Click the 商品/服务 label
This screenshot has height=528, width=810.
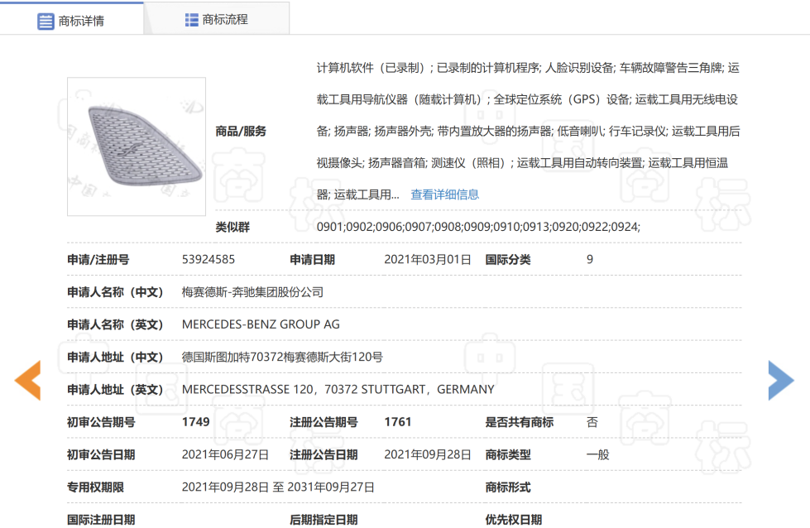(241, 132)
